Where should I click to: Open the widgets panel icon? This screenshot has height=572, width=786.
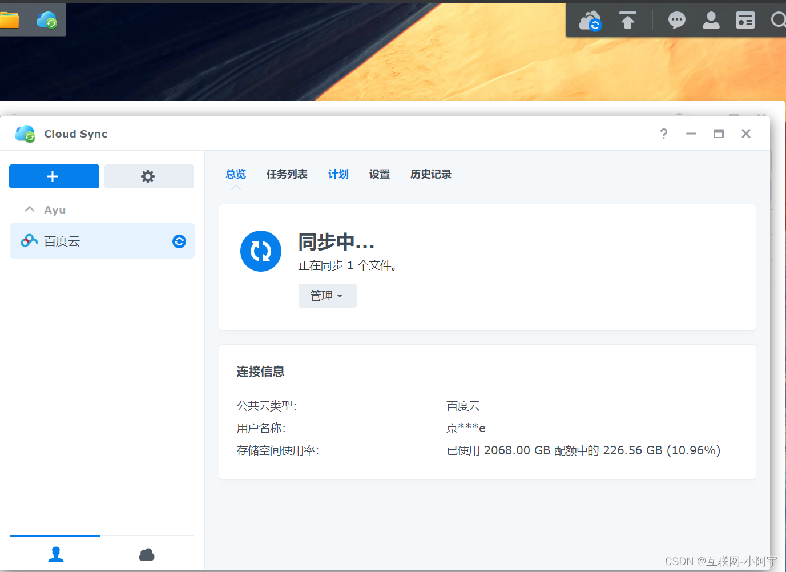point(745,21)
